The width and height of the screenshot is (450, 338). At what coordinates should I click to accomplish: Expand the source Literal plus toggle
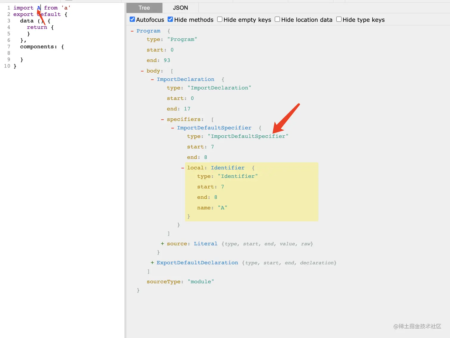click(x=162, y=244)
